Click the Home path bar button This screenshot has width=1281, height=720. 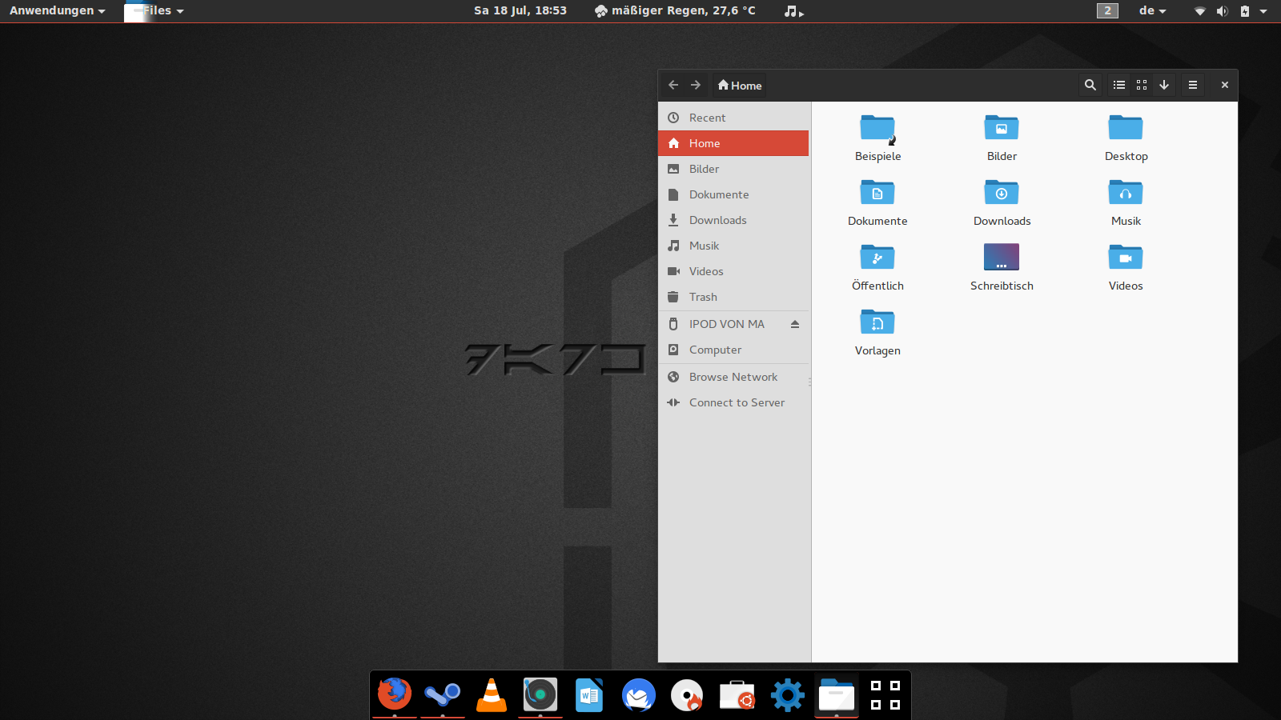(740, 86)
